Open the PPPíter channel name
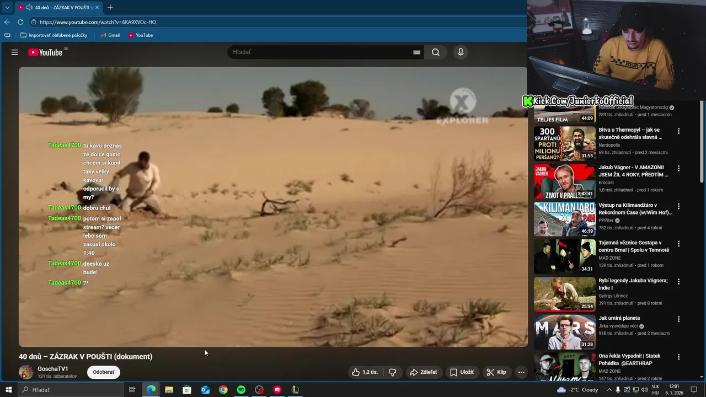 [606, 221]
